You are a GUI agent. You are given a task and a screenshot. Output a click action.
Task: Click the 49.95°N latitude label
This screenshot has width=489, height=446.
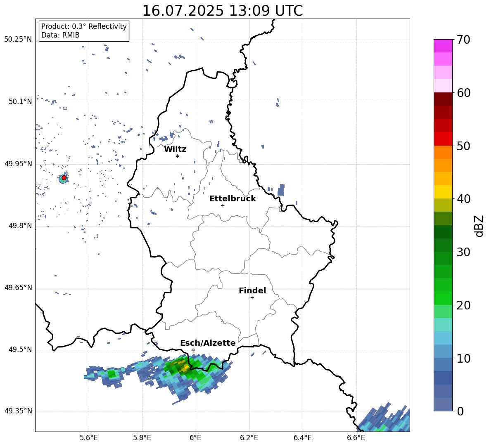18,164
